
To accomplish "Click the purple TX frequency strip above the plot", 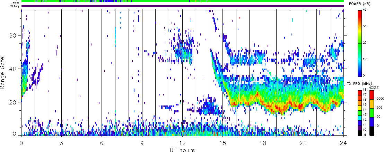I will 183,6.
